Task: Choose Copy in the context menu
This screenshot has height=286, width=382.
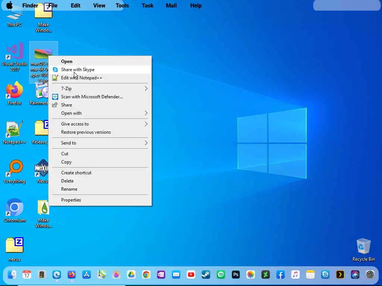Action: pos(100,162)
